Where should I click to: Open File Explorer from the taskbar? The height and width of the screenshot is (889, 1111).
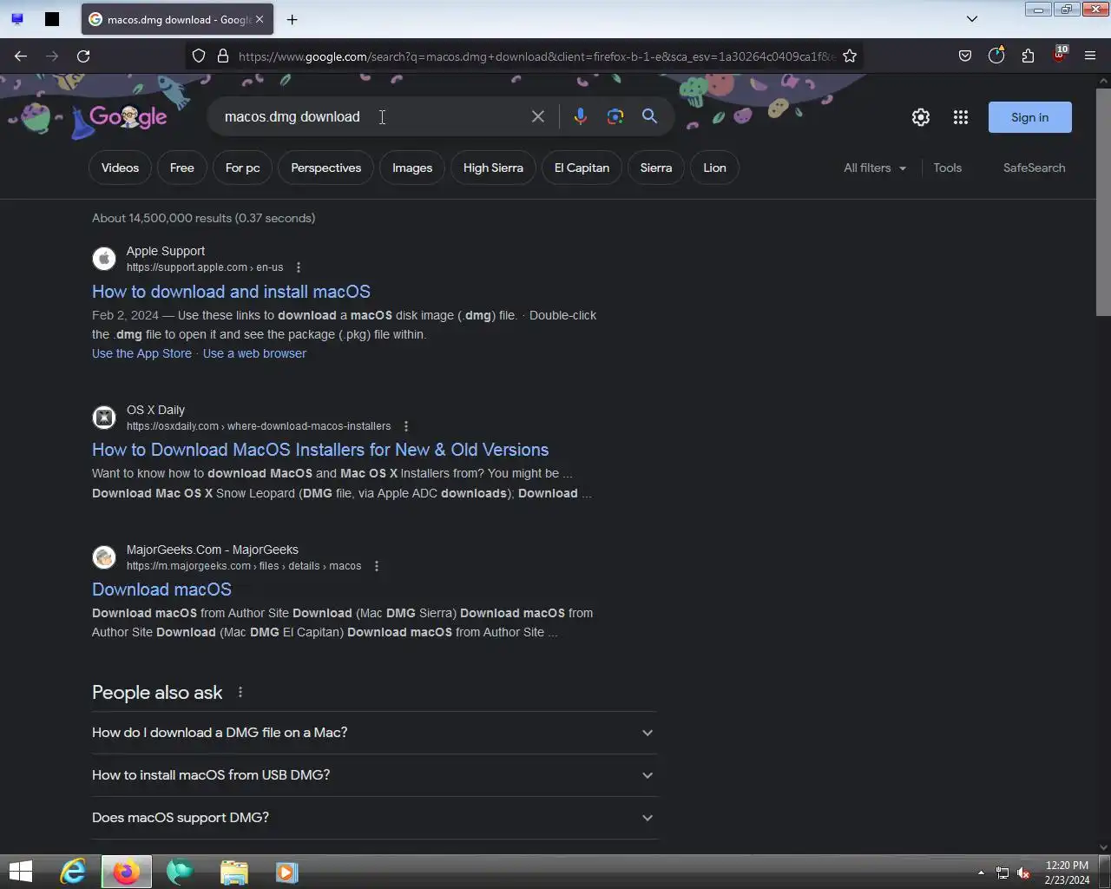tap(234, 872)
